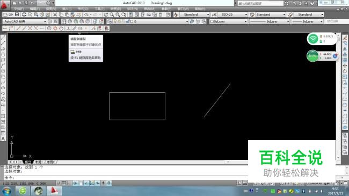Image resolution: width=349 pixels, height=196 pixels.
Task: Toggle Dynamic UCS in status bar
Action: (x=92, y=183)
